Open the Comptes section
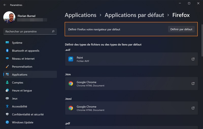The height and width of the screenshot is (129, 203). [30, 83]
